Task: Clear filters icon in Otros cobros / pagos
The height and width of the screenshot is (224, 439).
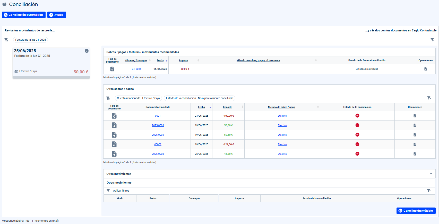Action: click(x=108, y=98)
